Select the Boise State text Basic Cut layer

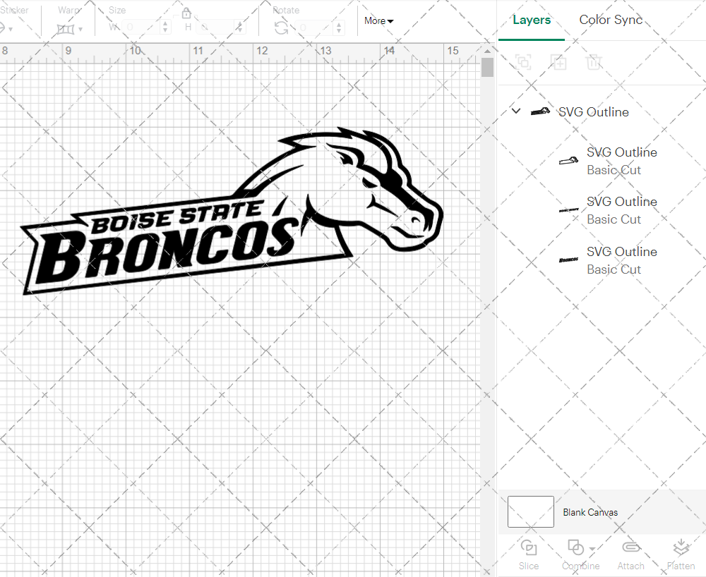pyautogui.click(x=621, y=210)
